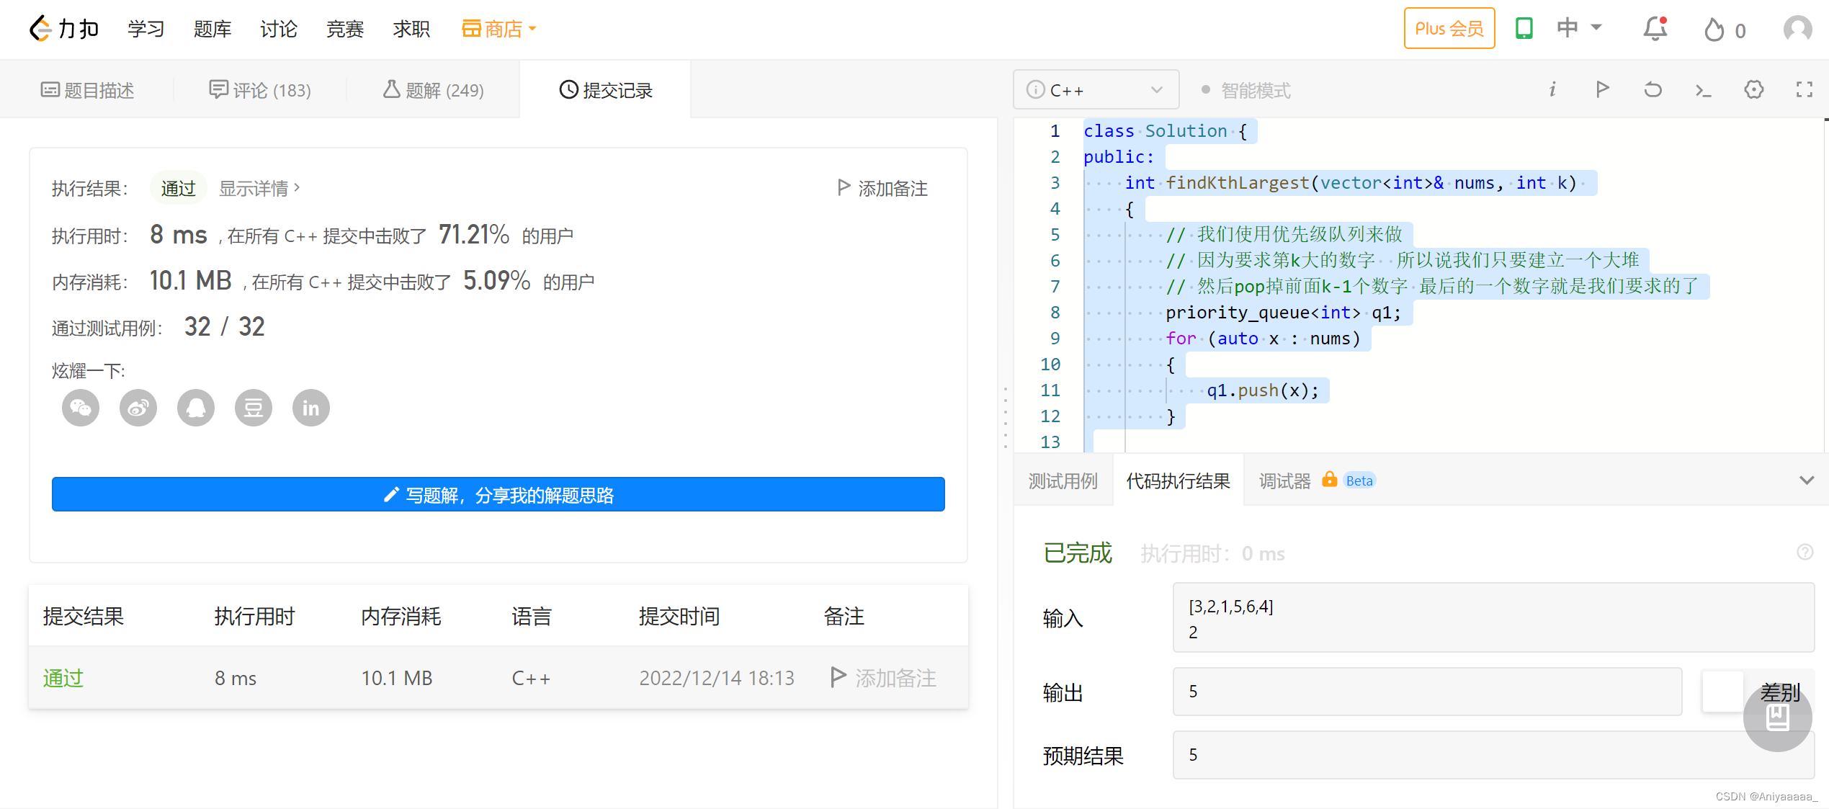Open the 中 language switcher
Screen dimensions: 1829x809
pos(1579,28)
